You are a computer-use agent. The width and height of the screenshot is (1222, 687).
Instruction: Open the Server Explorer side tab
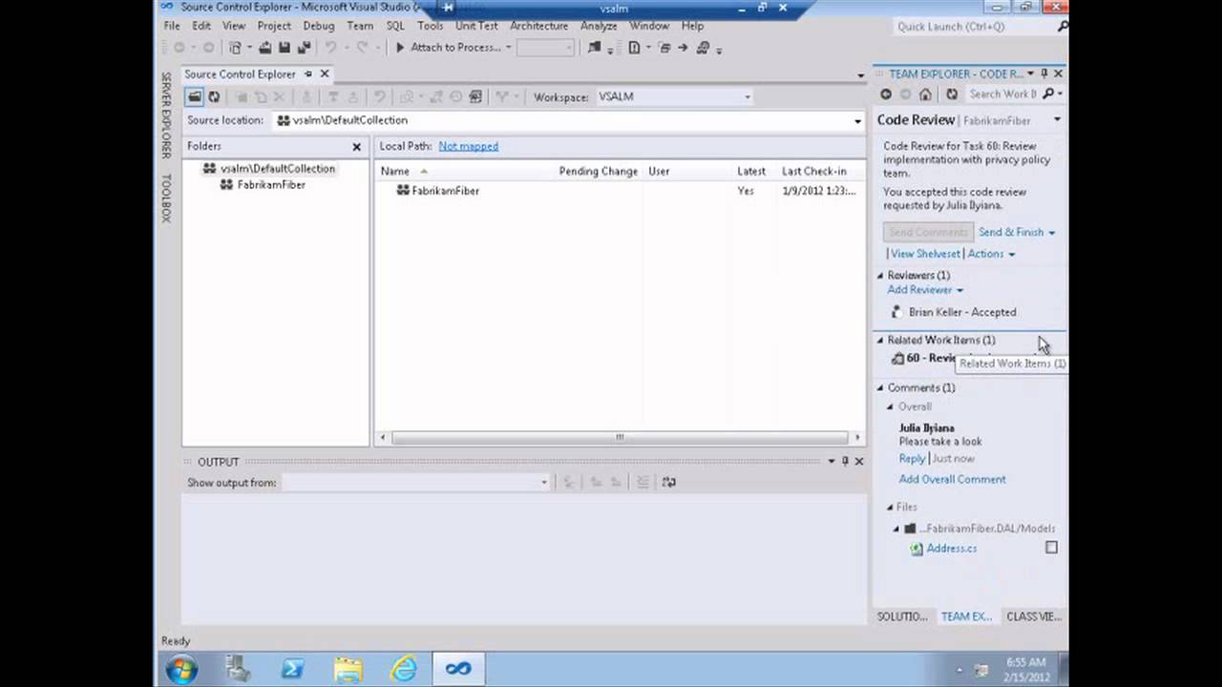tap(166, 114)
